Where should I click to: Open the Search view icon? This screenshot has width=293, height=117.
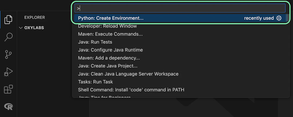(x=8, y=37)
